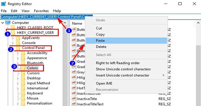Viewport: 201px width, 106px height.
Task: Select HKEY_CLASSES_ROOT key
Action: pos(35,28)
